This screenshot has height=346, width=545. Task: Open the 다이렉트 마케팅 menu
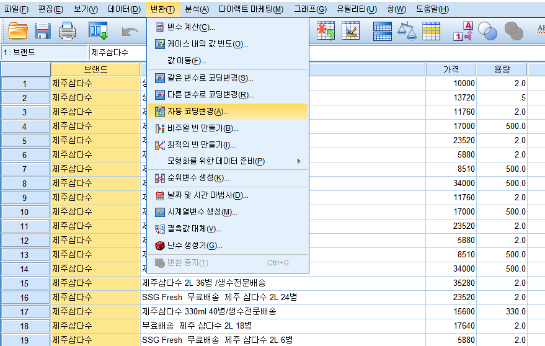[x=251, y=9]
